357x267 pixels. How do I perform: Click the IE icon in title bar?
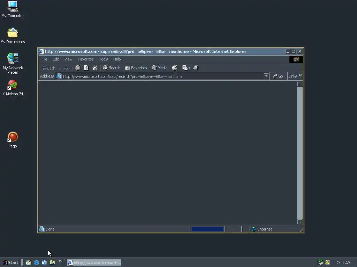[x=41, y=51]
